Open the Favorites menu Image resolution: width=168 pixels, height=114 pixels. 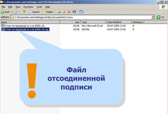tap(28, 7)
